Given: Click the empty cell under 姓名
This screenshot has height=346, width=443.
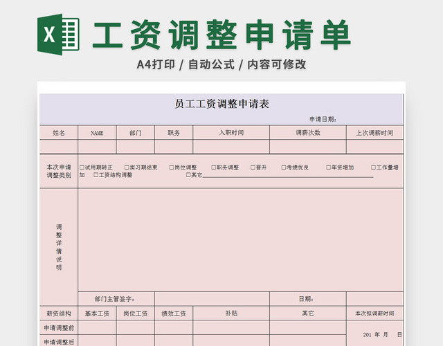Looking at the screenshot, I should 59,147.
